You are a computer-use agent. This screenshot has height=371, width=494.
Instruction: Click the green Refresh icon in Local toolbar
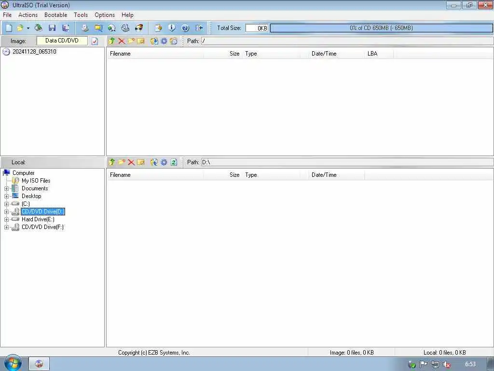coord(174,162)
